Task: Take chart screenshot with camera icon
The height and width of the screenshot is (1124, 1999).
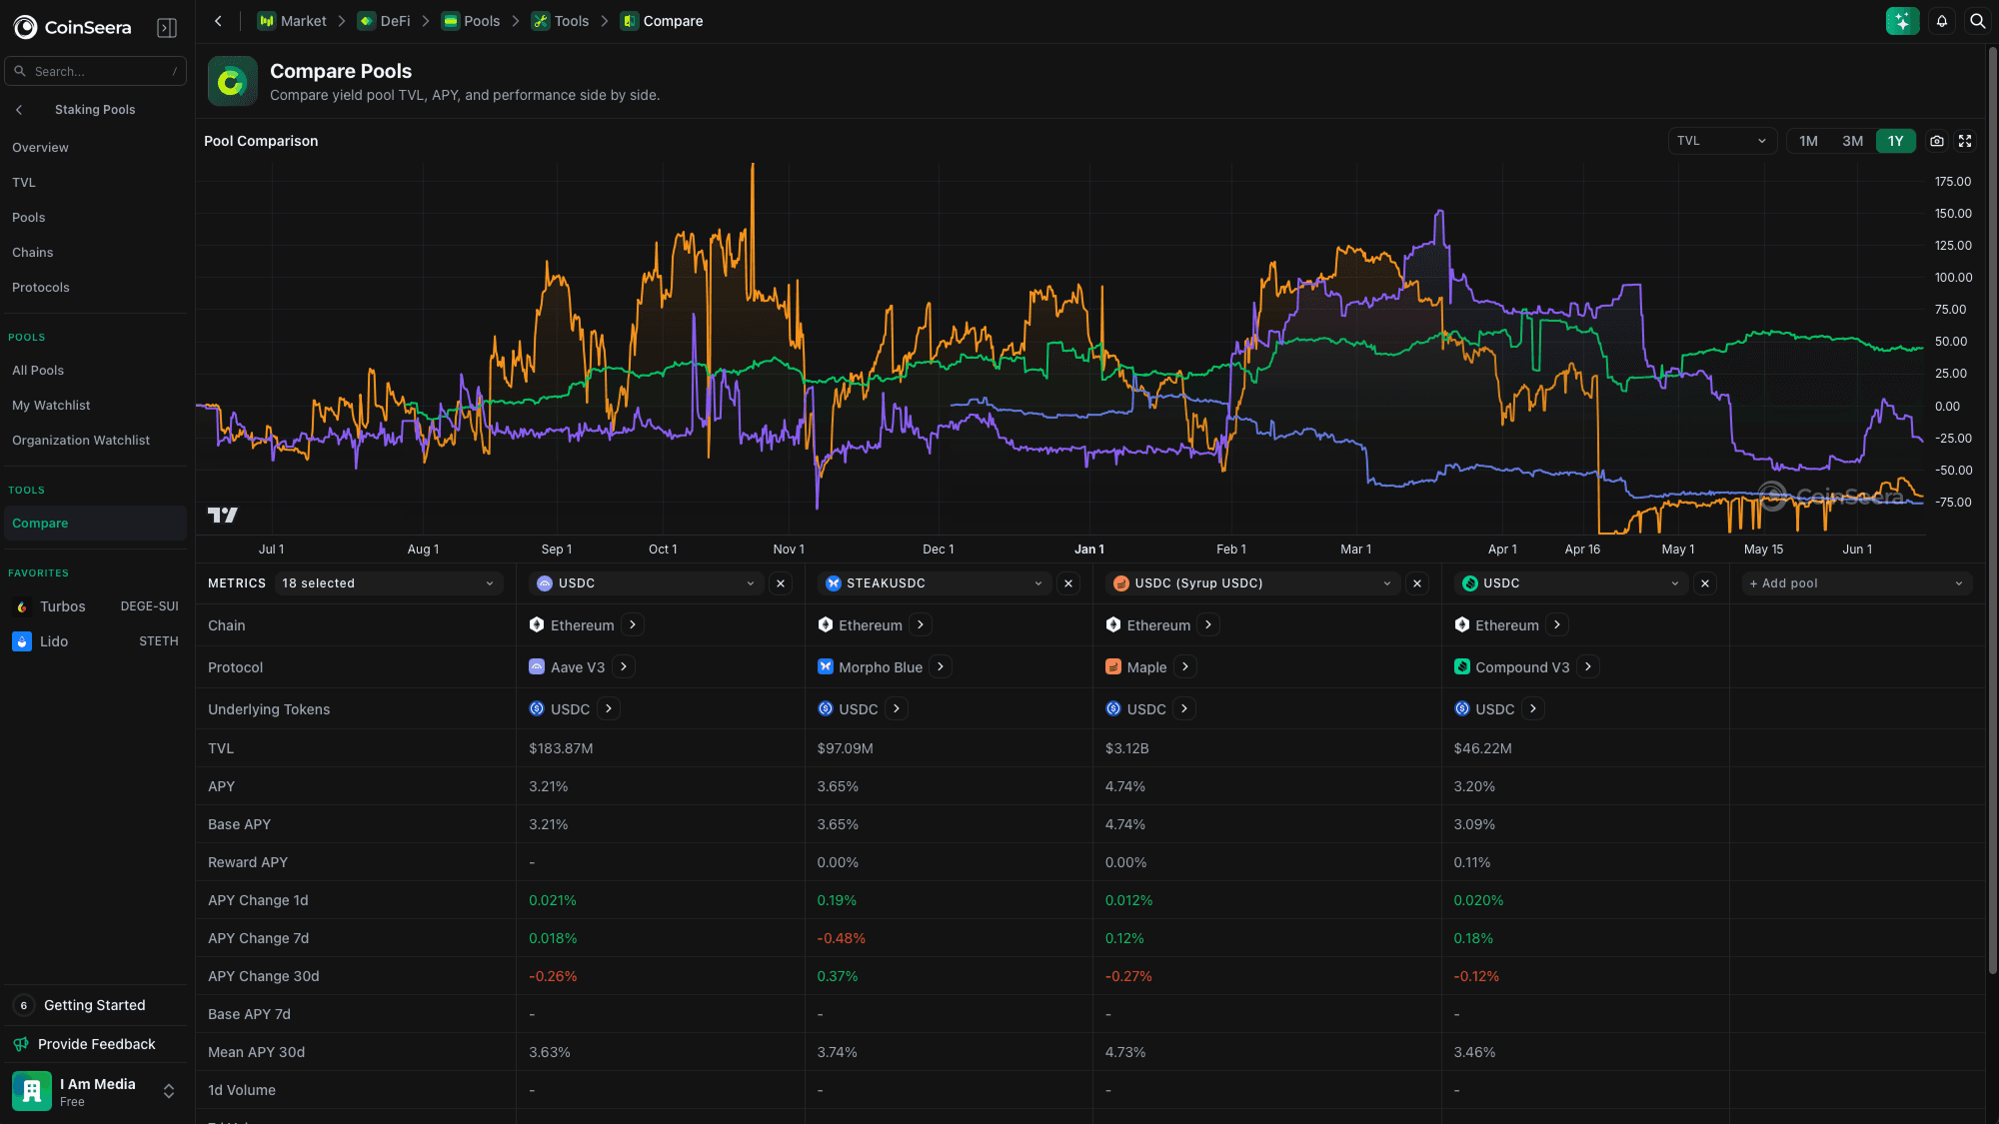Action: [1937, 141]
